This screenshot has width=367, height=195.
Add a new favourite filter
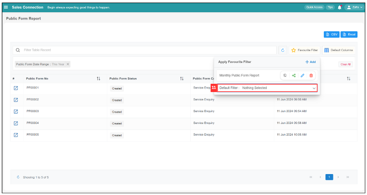310,62
